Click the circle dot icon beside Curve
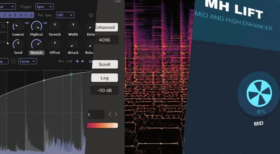The height and width of the screenshot is (154, 280). [13, 61]
